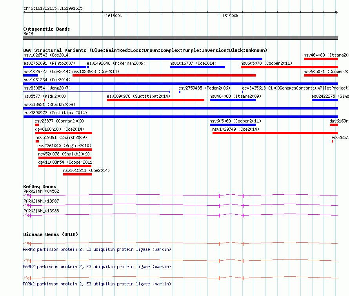This screenshot has height=296, width=349.
Task: Click the nsv519391 (Shaikh2009) small red marker
Action: tap(37, 142)
